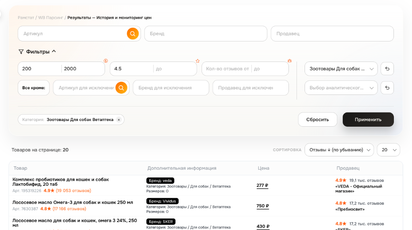This screenshot has height=230, width=412.
Task: Click maximum reviews 'до' field
Action: tap(270, 69)
